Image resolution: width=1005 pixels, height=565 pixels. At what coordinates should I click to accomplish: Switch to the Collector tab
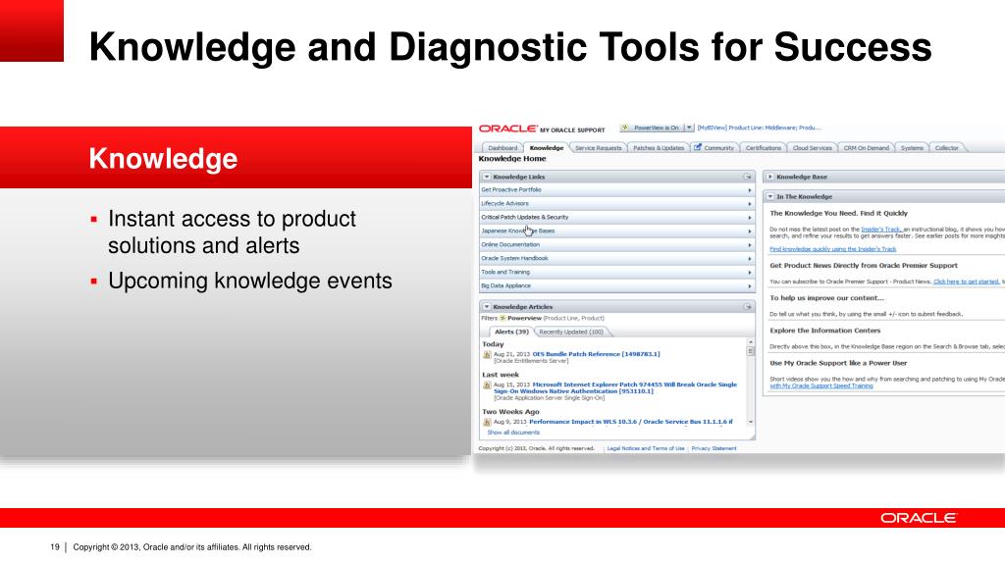tap(946, 148)
